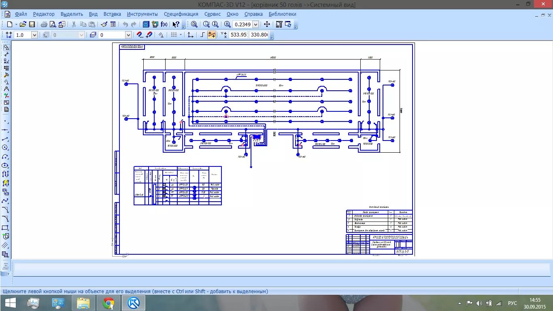Viewport: 553px width, 311px height.
Task: Open the Файл menu
Action: pos(21,14)
